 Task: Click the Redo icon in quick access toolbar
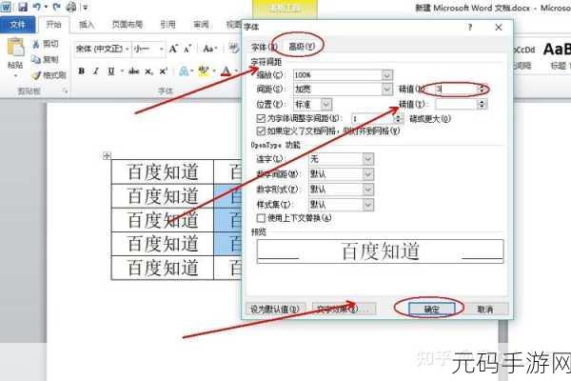56,7
